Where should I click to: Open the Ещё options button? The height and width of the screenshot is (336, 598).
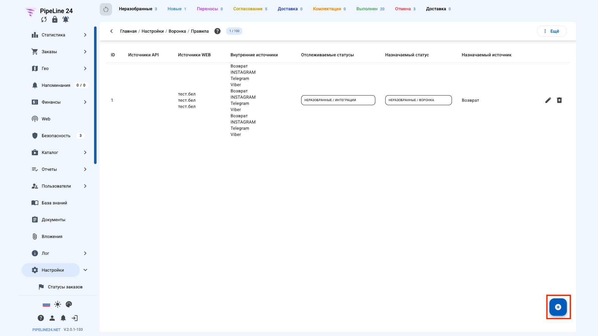(552, 31)
